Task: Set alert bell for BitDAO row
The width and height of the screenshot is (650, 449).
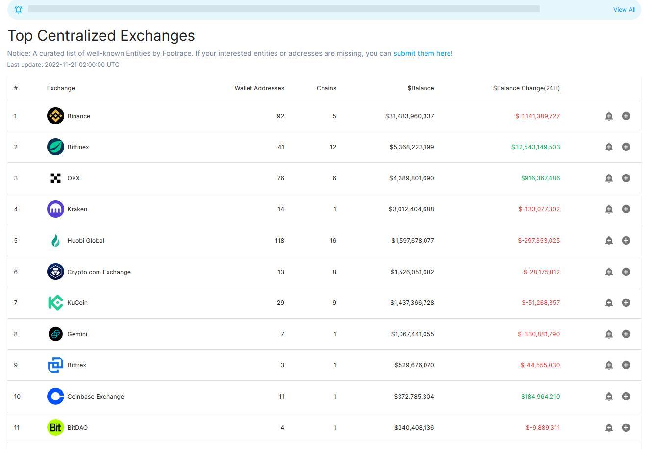Action: 609,428
